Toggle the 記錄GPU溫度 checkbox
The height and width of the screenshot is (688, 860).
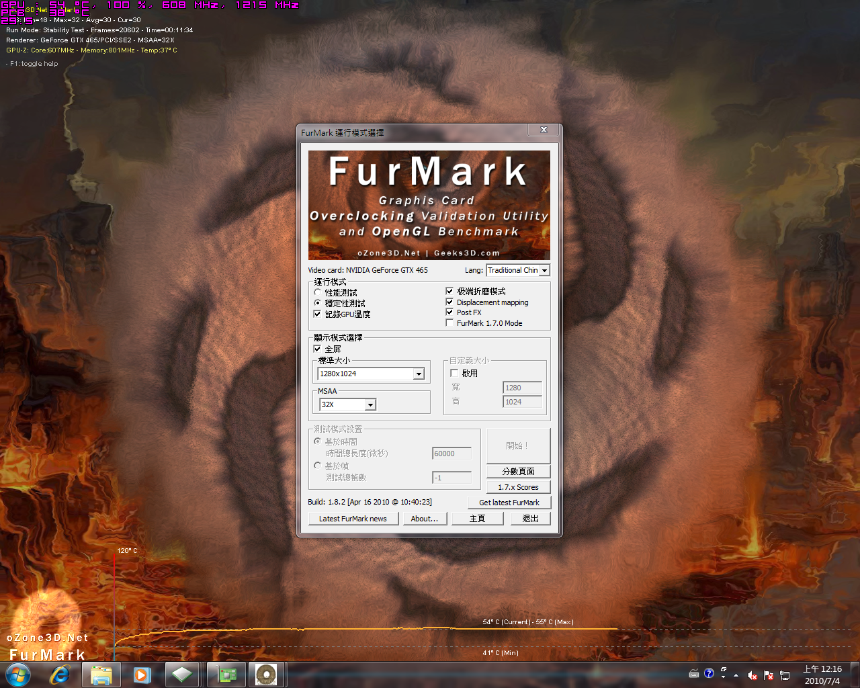click(317, 314)
